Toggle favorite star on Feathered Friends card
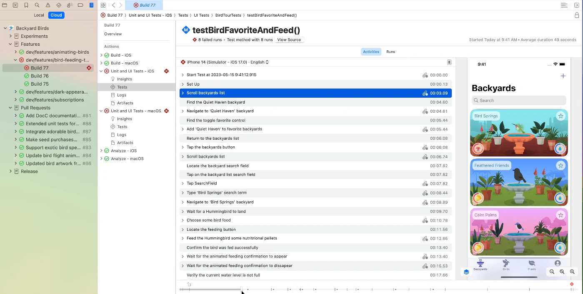The image size is (583, 294). (560, 166)
